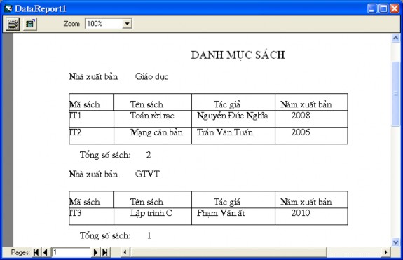Viewport: 403px width, 260px height.
Task: Go to the next page arrow
Action: pos(95,252)
